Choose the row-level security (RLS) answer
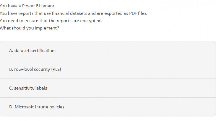This screenshot has width=216, height=121. pyautogui.click(x=108, y=69)
